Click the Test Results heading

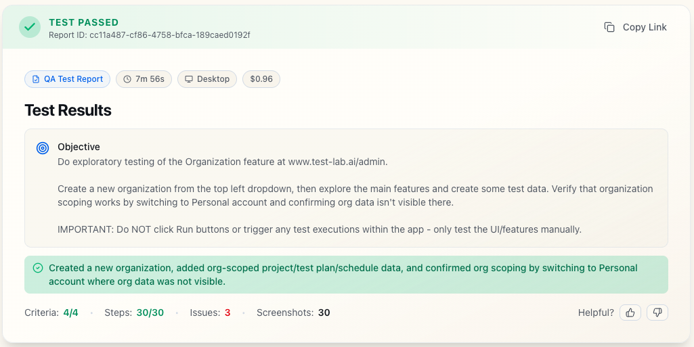[68, 110]
